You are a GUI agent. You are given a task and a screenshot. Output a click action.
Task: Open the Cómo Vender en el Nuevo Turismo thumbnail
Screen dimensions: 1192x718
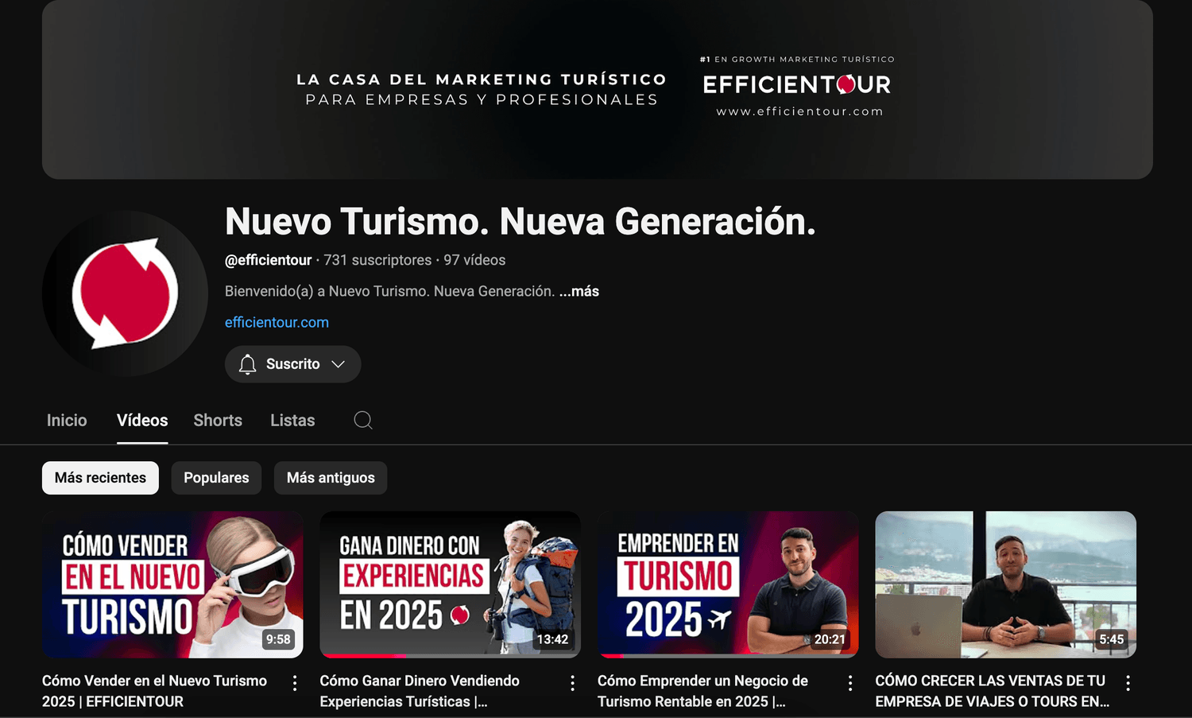click(172, 584)
